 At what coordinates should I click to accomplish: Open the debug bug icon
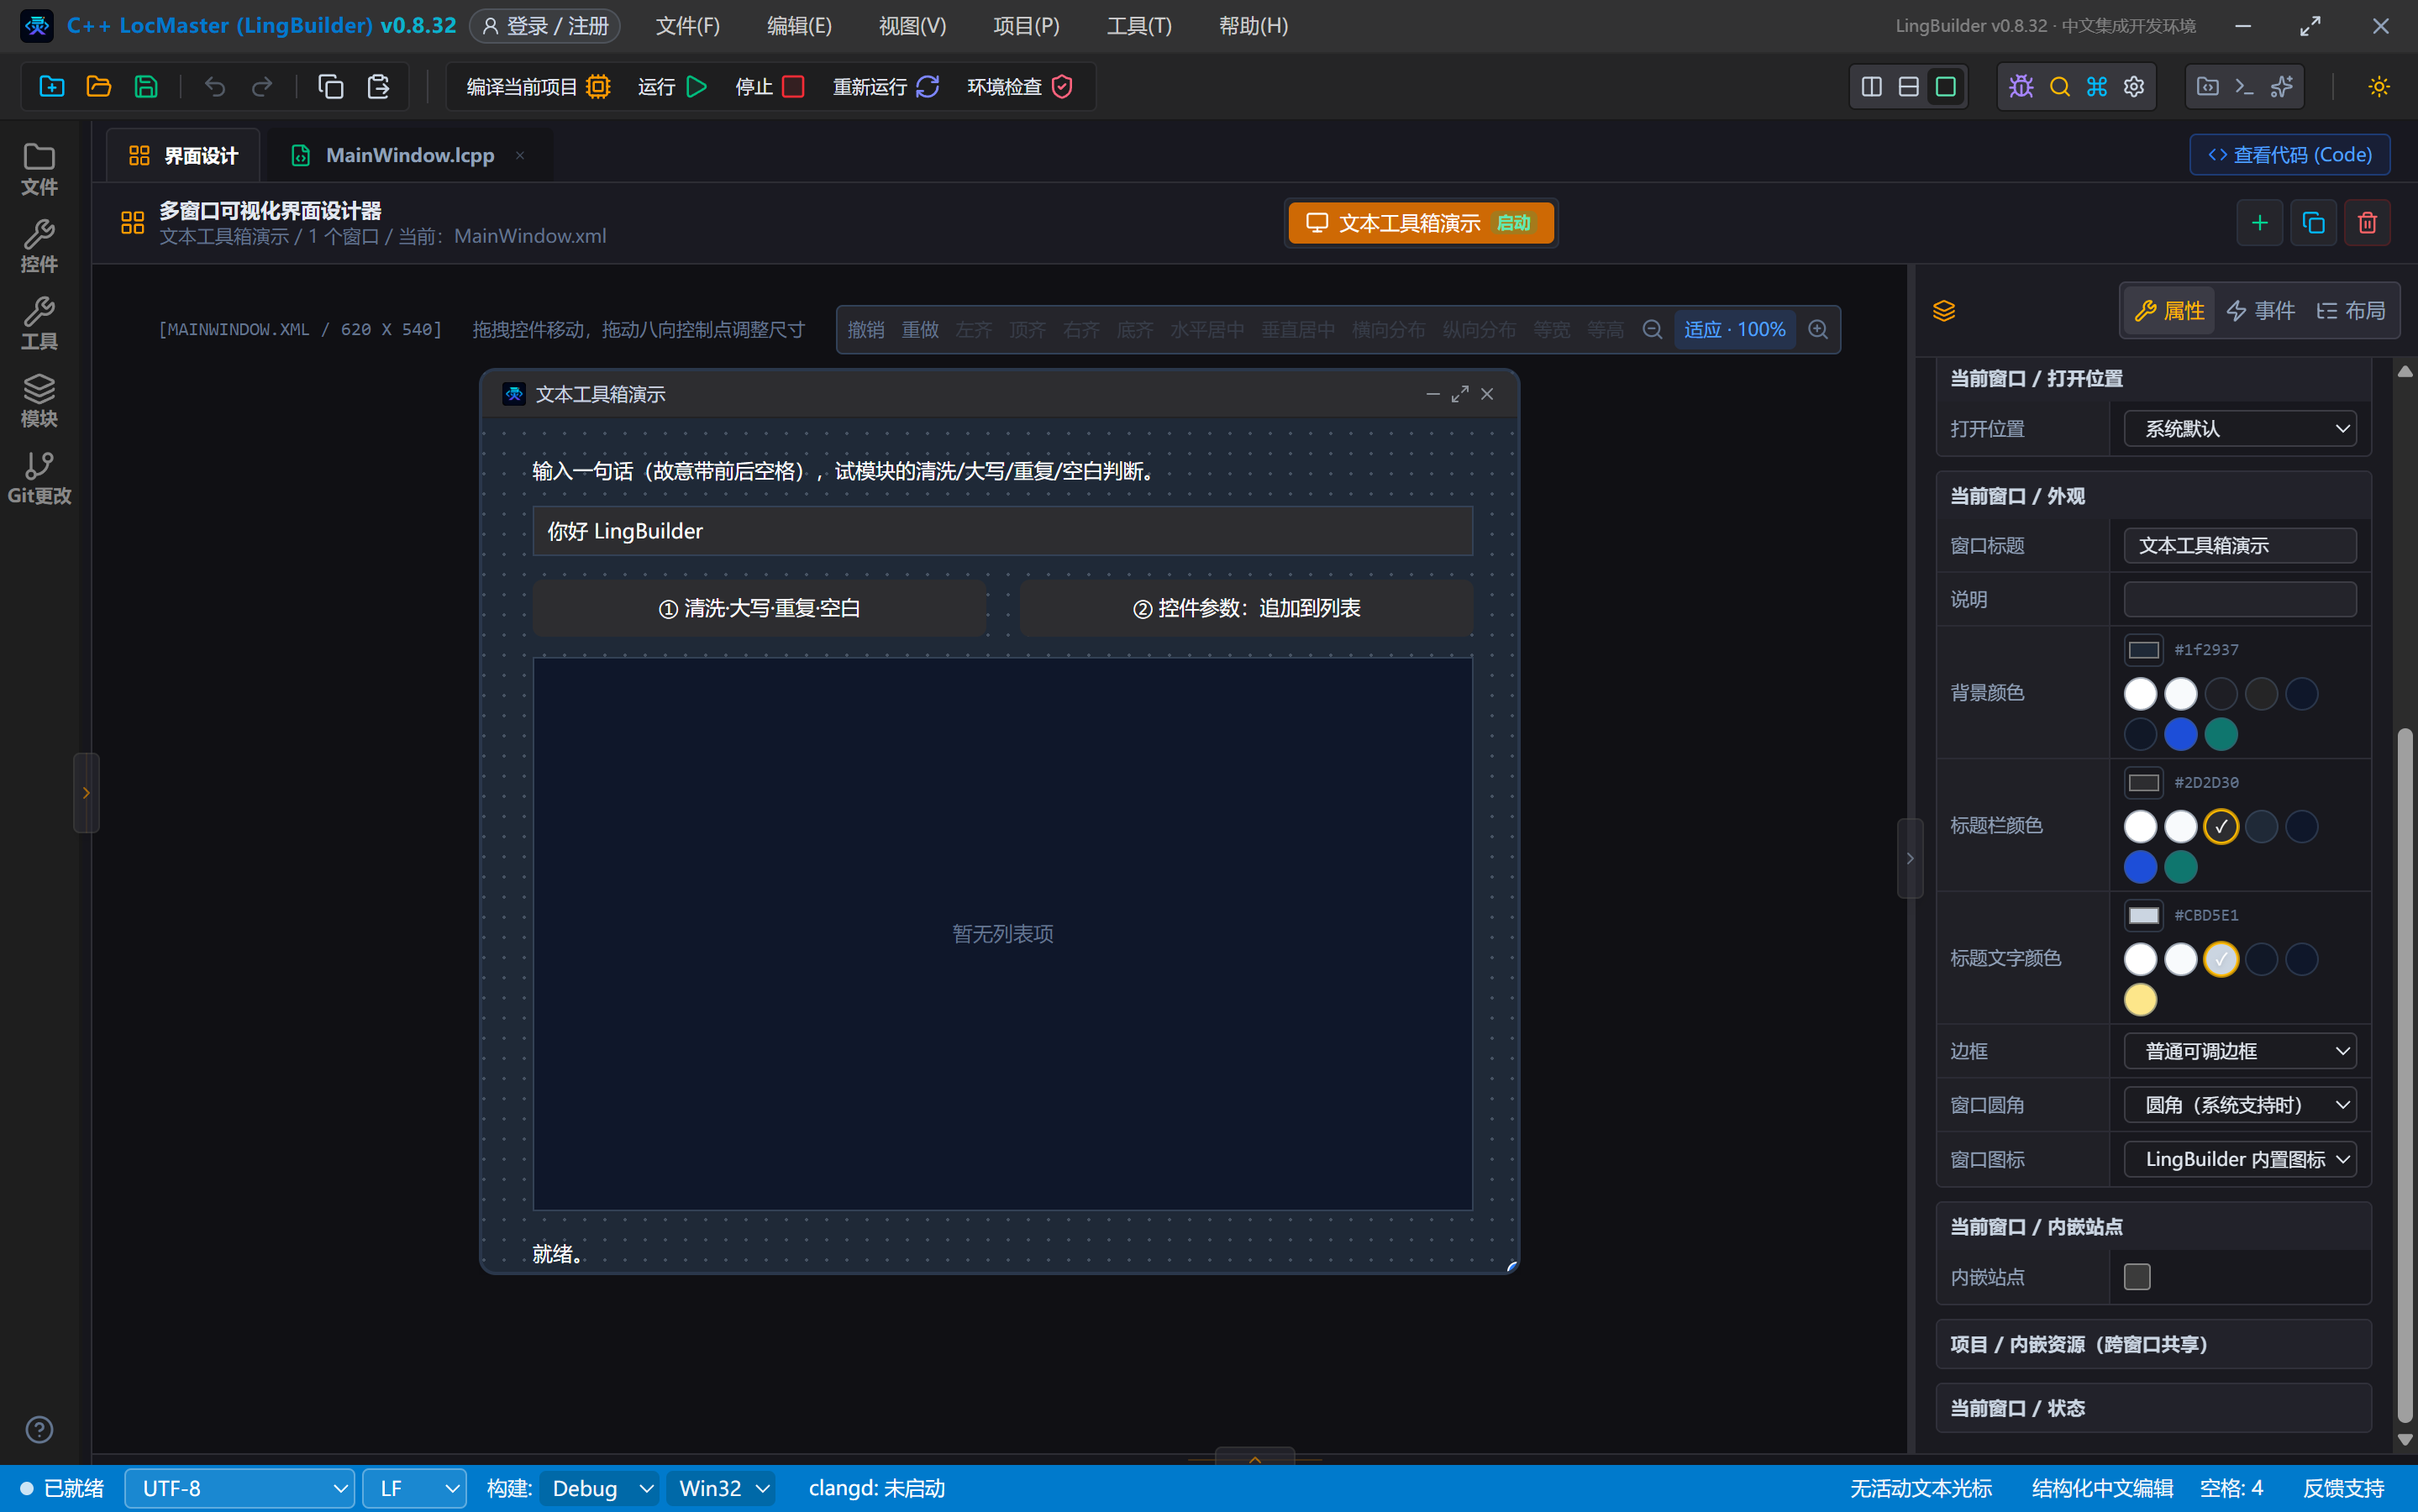pyautogui.click(x=2021, y=87)
